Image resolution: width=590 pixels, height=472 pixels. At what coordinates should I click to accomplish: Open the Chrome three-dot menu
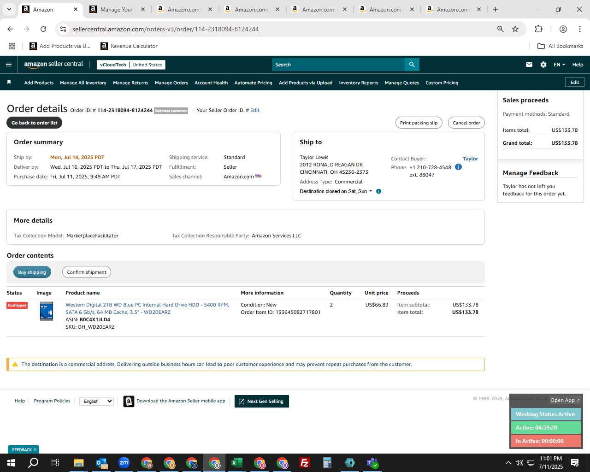tap(580, 29)
